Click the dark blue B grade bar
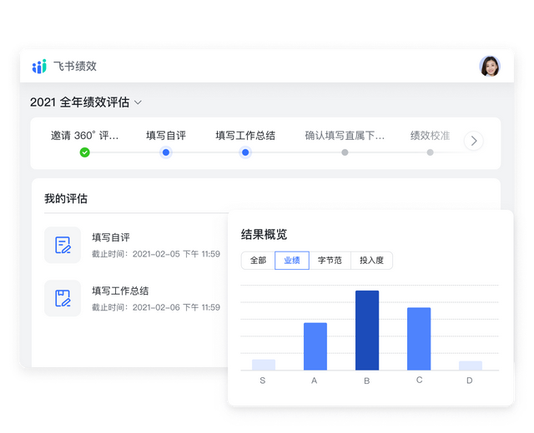This screenshot has height=433, width=534. (367, 331)
